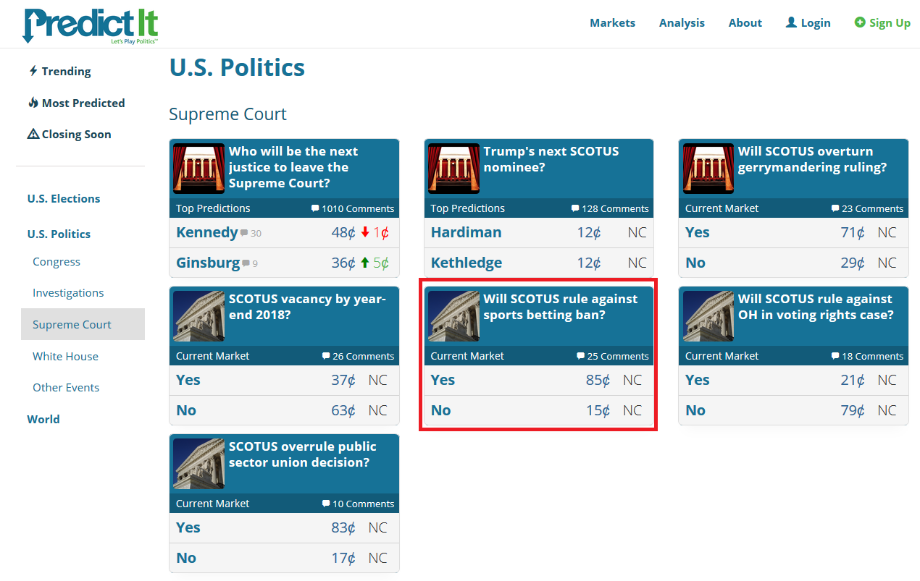The image size is (920, 581).
Task: Click the 23 Comments bubble icon
Action: click(835, 208)
